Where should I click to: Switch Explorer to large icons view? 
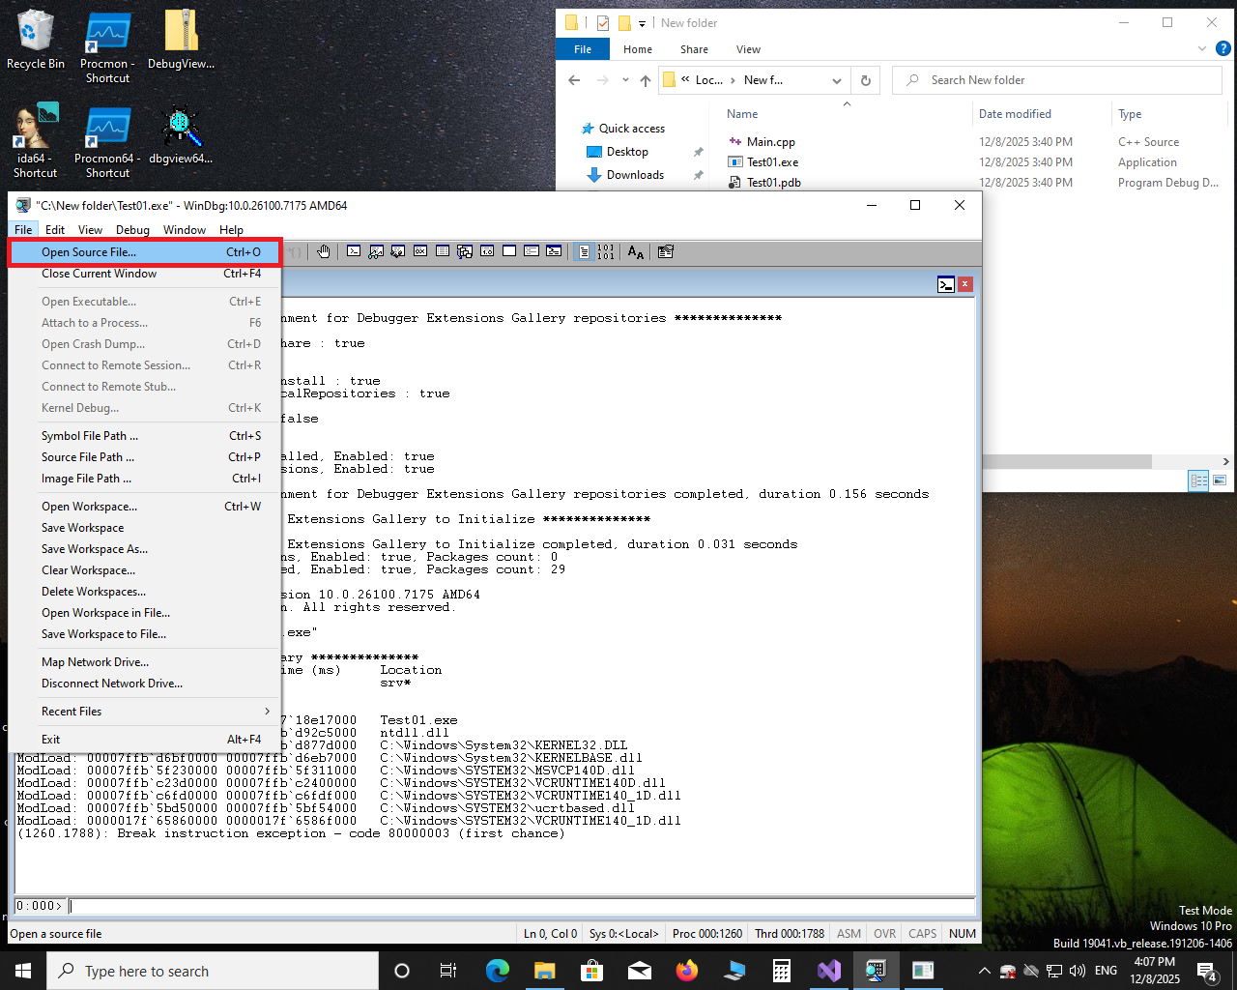tap(1220, 480)
